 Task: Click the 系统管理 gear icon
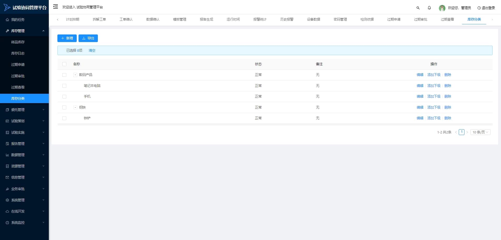[x=7, y=200]
